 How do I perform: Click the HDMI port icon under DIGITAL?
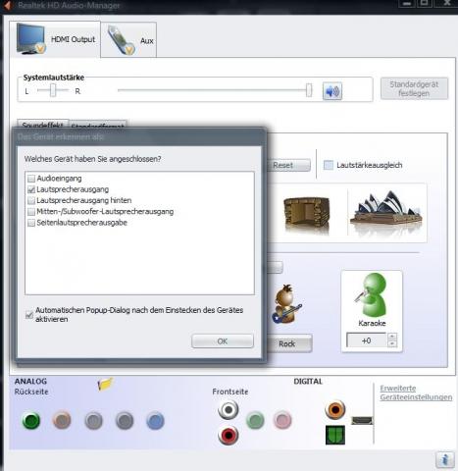[x=362, y=420]
